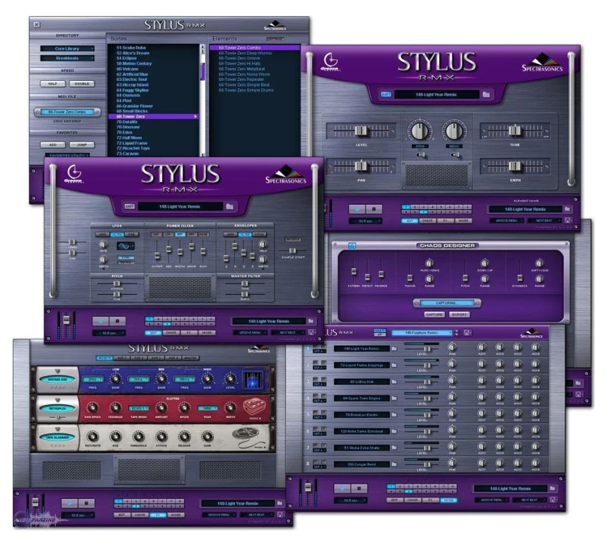Open 145-Fuzzface Remix multi dropdown

click(422, 333)
